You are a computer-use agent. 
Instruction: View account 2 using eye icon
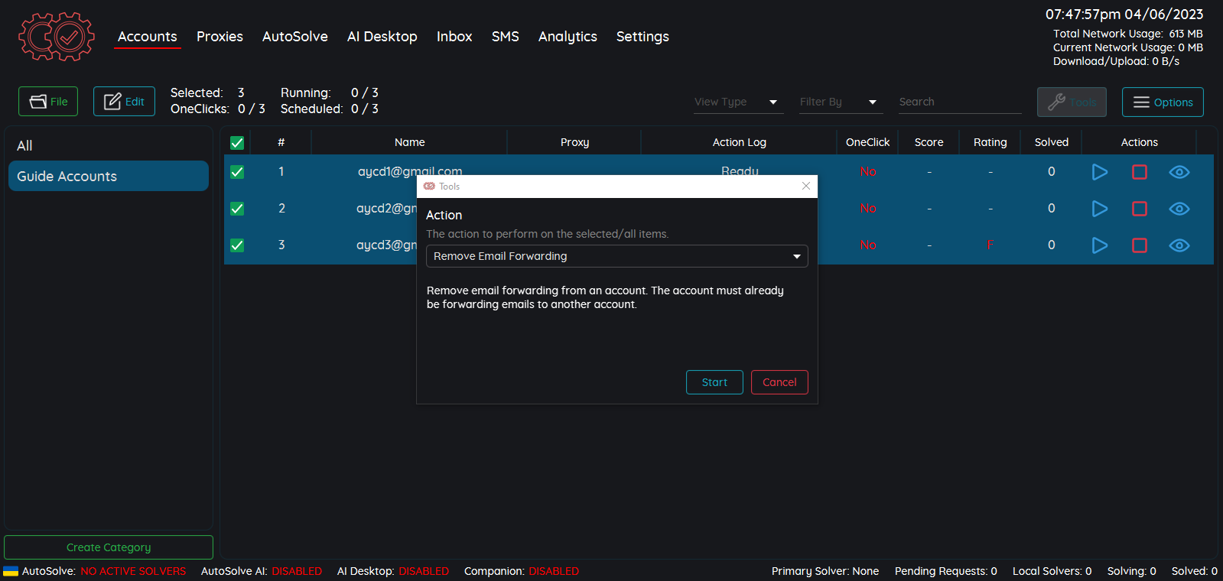(1179, 209)
